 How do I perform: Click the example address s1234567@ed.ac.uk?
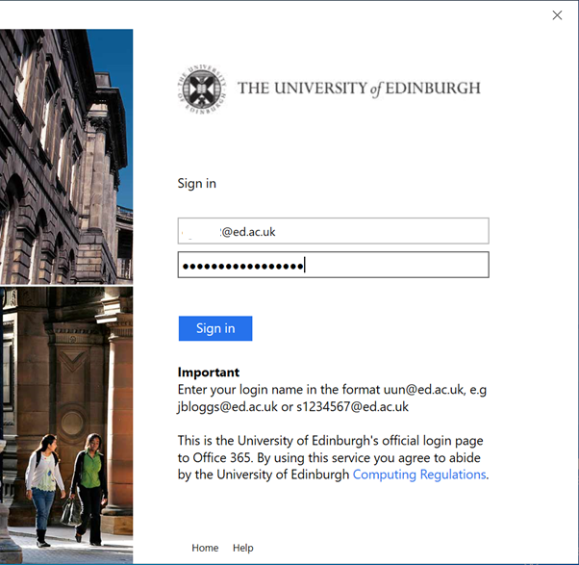click(352, 407)
